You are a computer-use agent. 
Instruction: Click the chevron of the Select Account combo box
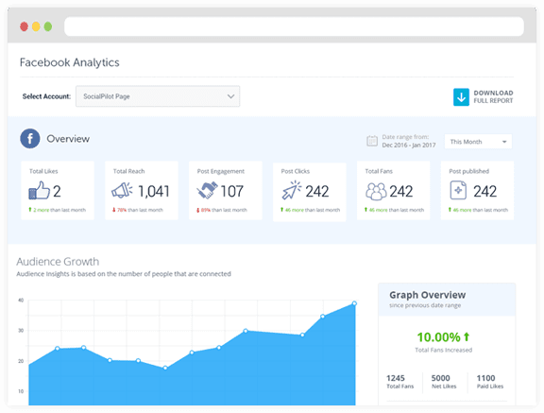tap(230, 96)
